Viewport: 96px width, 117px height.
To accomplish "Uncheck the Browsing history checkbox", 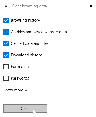I will tap(6, 20).
